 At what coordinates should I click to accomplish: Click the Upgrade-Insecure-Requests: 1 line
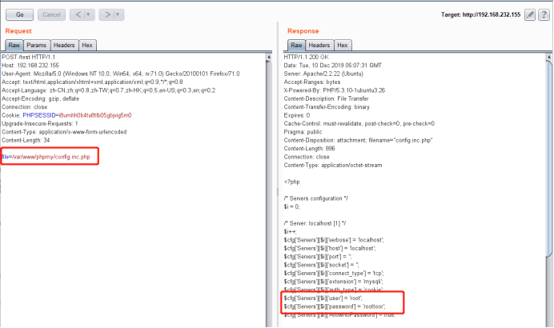pyautogui.click(x=39, y=123)
